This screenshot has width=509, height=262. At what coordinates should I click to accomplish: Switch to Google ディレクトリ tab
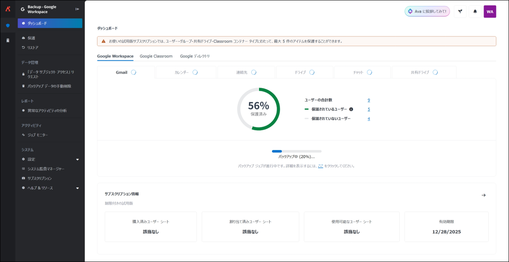pyautogui.click(x=195, y=56)
